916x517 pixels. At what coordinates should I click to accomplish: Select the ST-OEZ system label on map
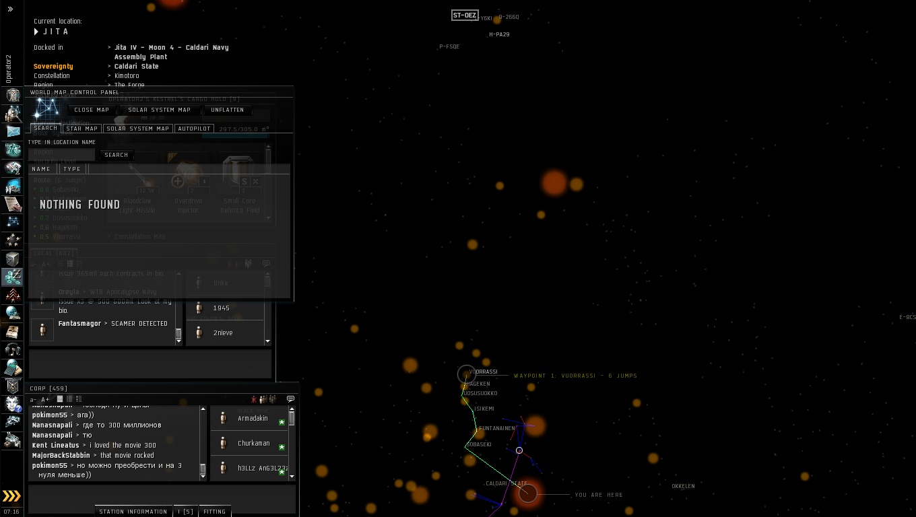pos(465,15)
